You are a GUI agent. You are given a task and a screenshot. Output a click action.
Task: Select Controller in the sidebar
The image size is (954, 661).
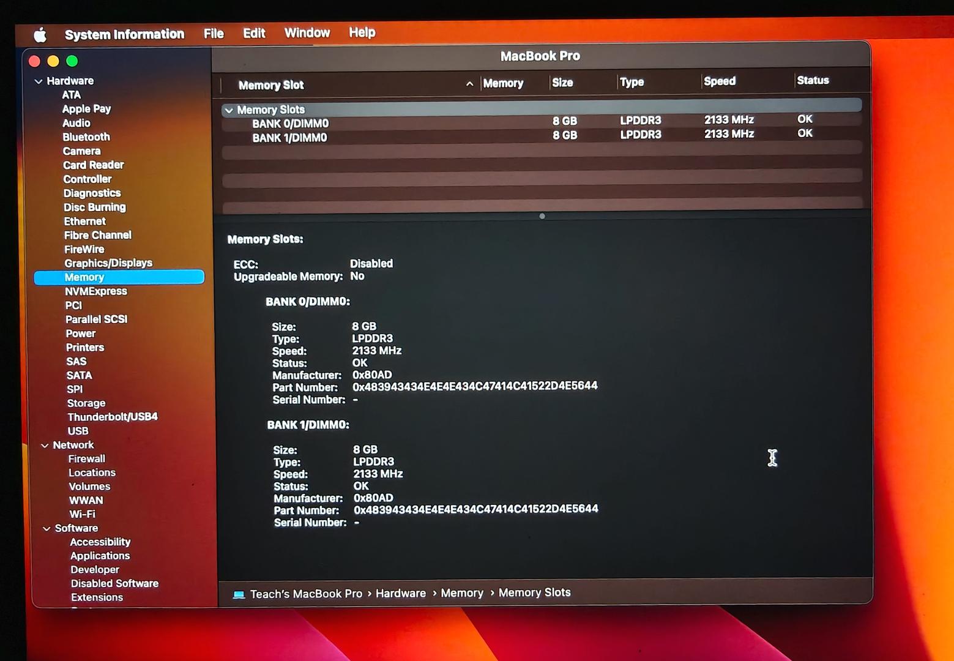click(88, 179)
